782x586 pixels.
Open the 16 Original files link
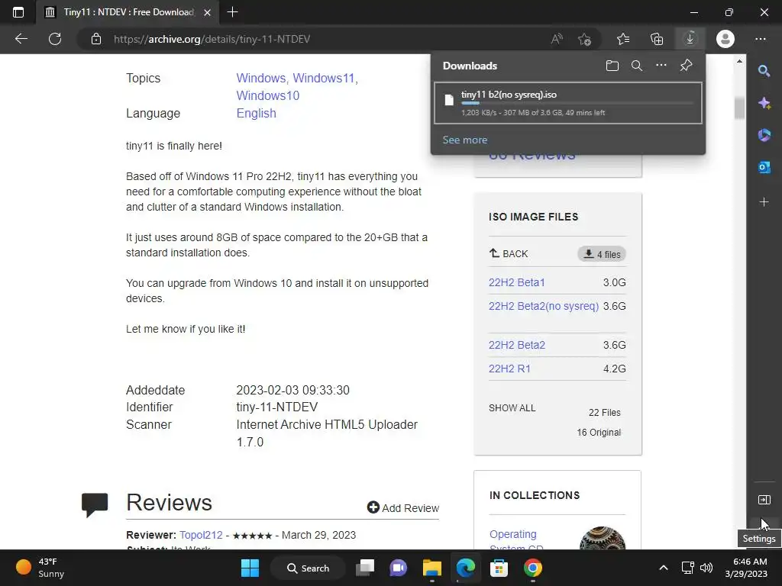[x=599, y=433]
